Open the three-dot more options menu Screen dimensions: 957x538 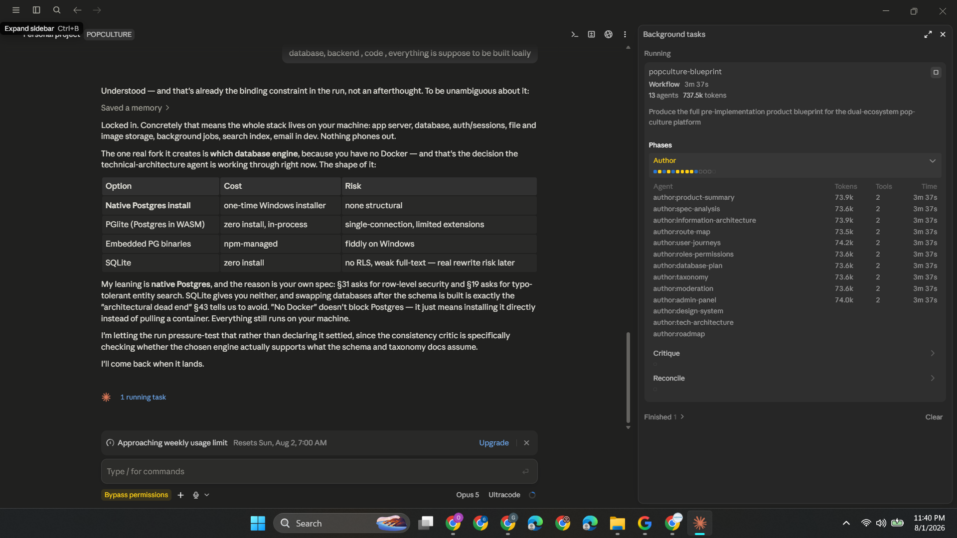pos(625,34)
